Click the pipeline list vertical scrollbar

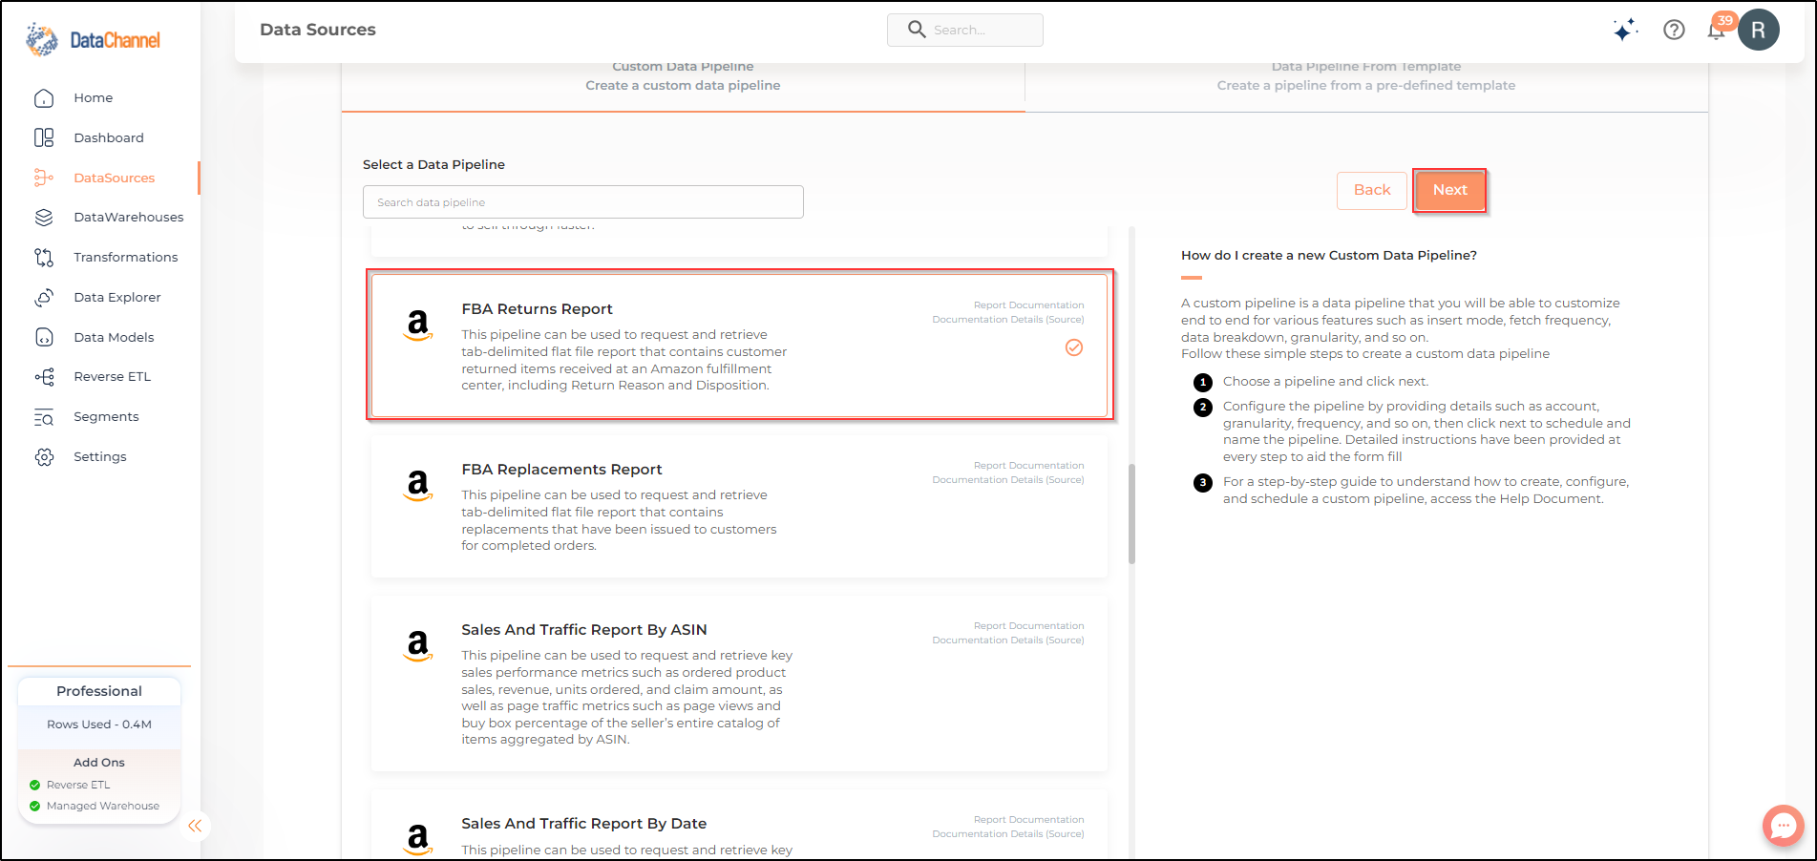pos(1131,514)
